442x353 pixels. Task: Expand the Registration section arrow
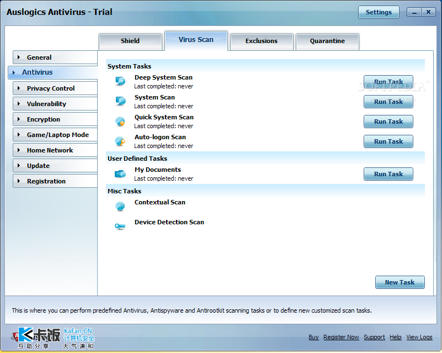click(19, 181)
